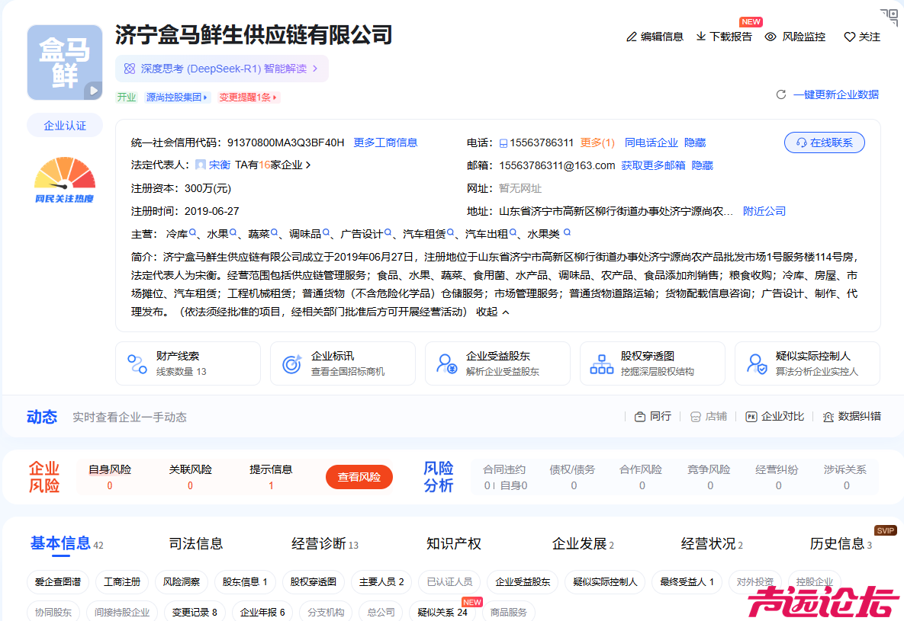Click the QR code corner icon
This screenshot has height=621, width=904.
pyautogui.click(x=890, y=16)
